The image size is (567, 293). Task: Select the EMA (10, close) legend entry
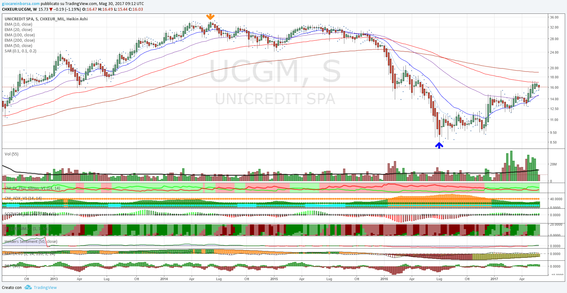pyautogui.click(x=19, y=24)
